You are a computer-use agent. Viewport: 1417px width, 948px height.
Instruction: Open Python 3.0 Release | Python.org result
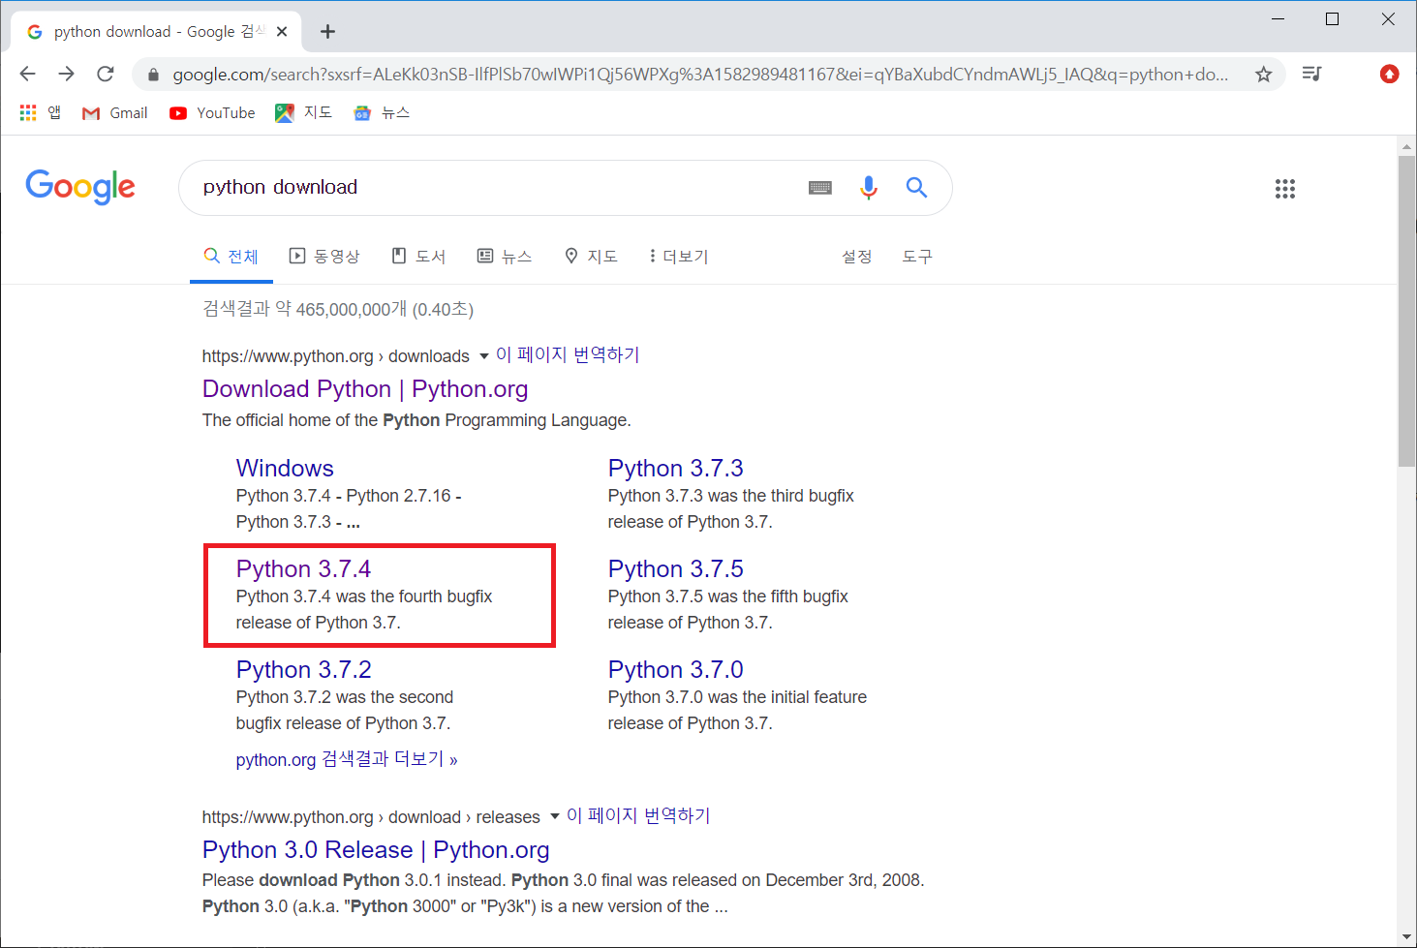(x=376, y=850)
